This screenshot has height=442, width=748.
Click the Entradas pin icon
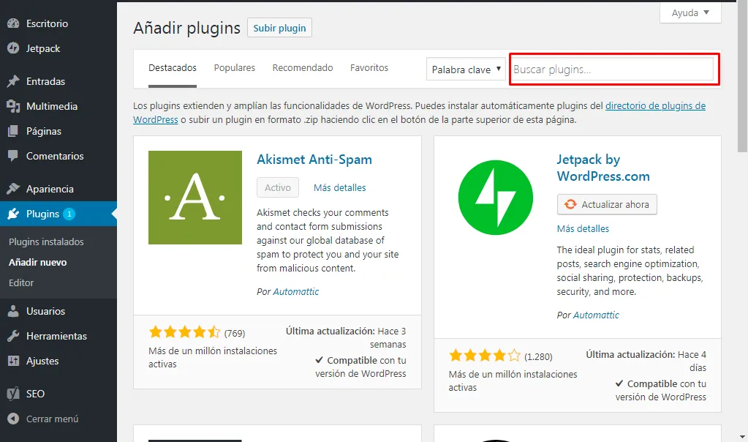pyautogui.click(x=13, y=81)
